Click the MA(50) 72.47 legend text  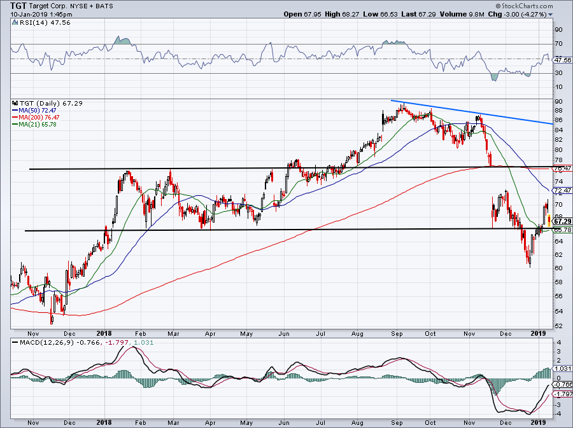tap(38, 110)
